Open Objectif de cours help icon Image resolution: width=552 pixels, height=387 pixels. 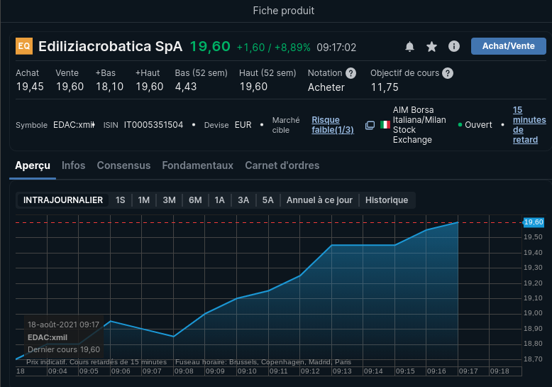pyautogui.click(x=448, y=73)
